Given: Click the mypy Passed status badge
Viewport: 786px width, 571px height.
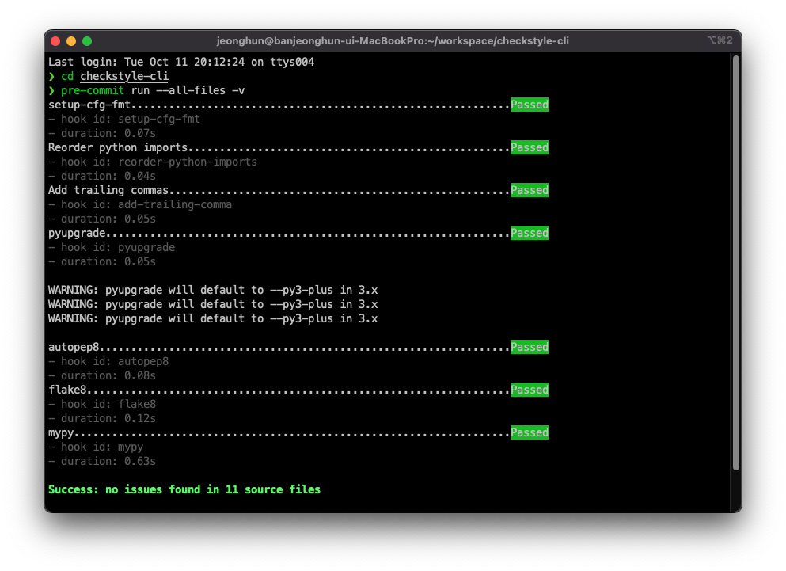Looking at the screenshot, I should 529,432.
